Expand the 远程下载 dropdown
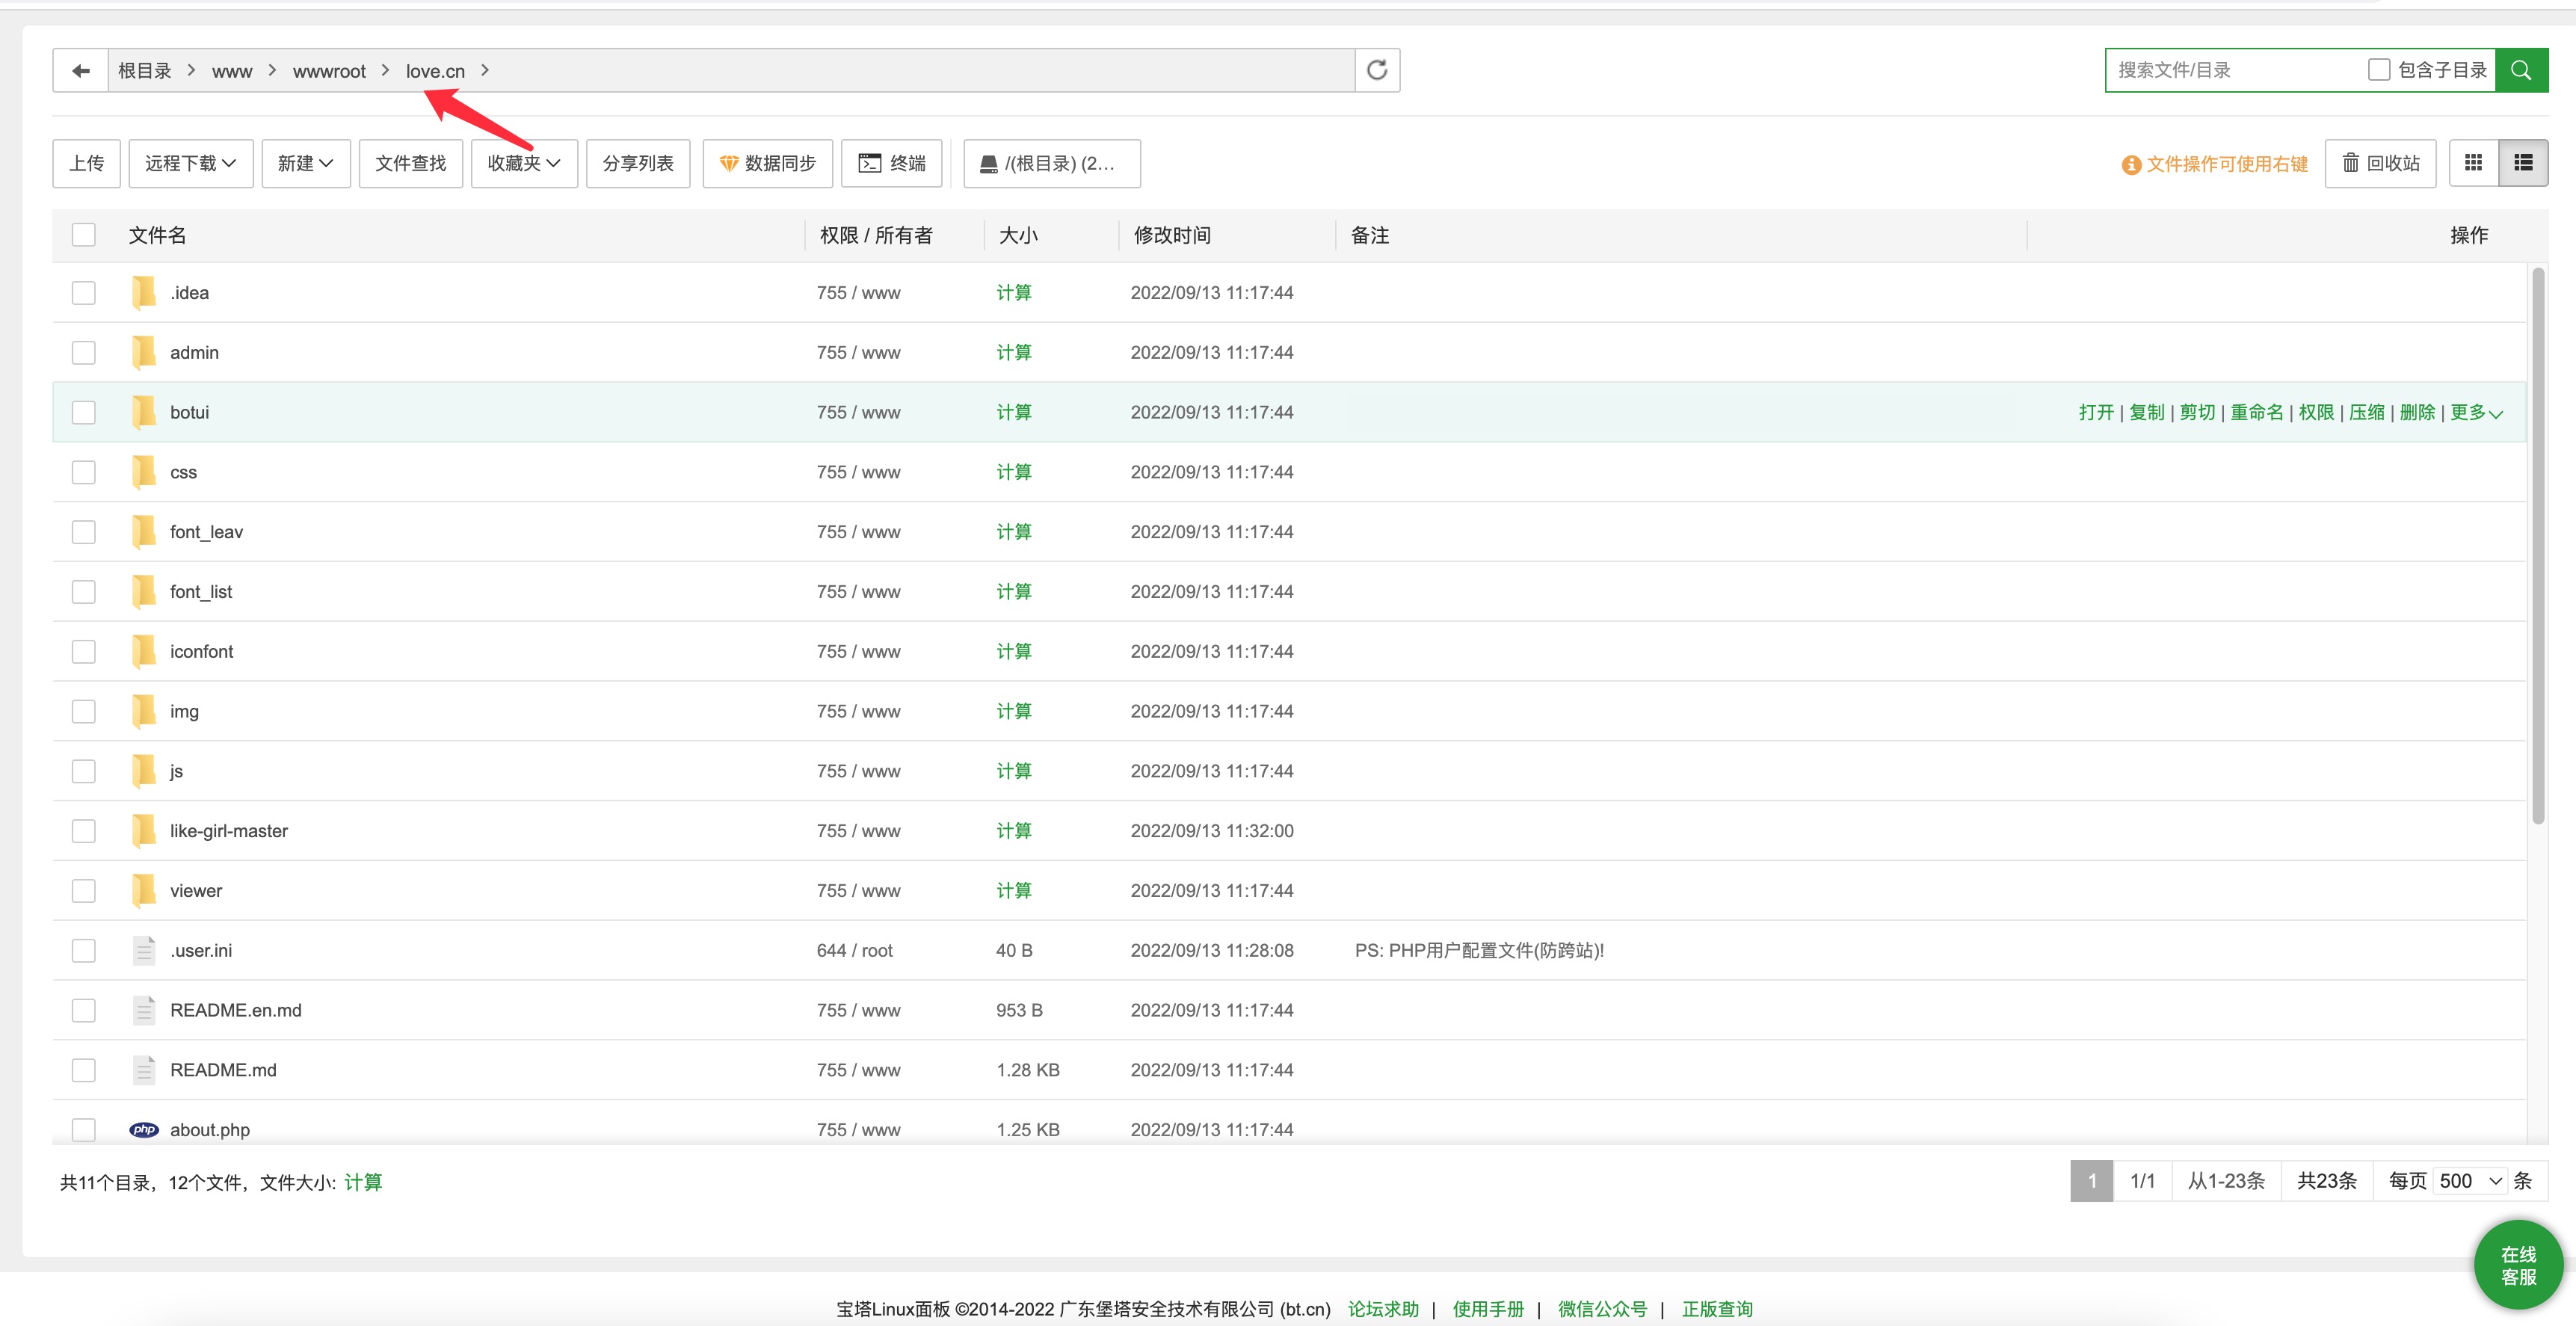Image resolution: width=2576 pixels, height=1326 pixels. (x=190, y=163)
